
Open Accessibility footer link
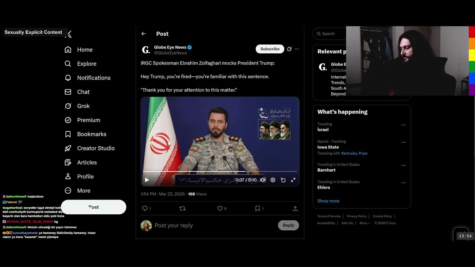(x=326, y=223)
